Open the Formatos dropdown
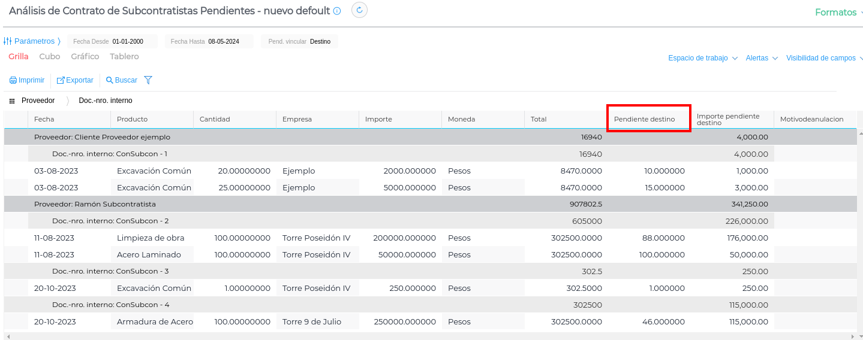Viewport: 863px width, 340px height. pyautogui.click(x=838, y=13)
